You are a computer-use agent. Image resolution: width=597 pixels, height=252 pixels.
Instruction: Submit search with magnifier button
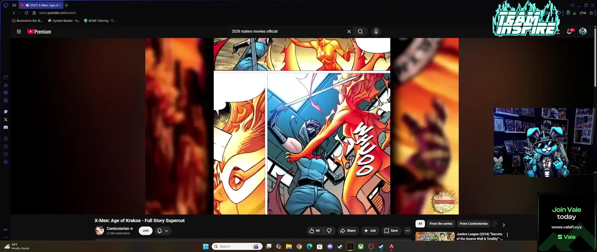pyautogui.click(x=360, y=31)
